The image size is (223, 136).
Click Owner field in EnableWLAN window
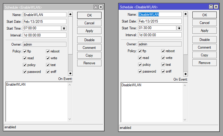click(x=45, y=44)
